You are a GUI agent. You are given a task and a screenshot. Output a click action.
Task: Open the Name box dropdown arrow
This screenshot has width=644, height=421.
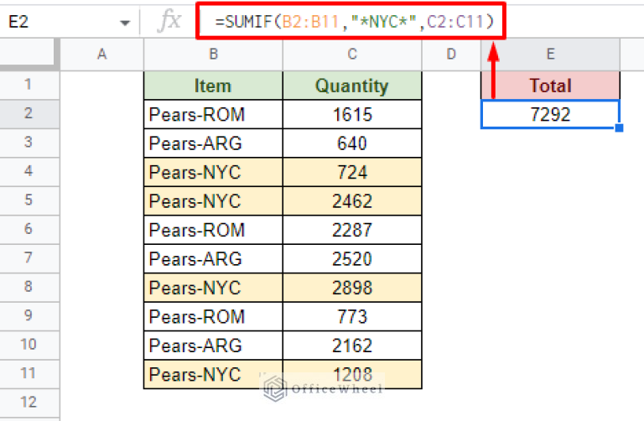[x=125, y=23]
